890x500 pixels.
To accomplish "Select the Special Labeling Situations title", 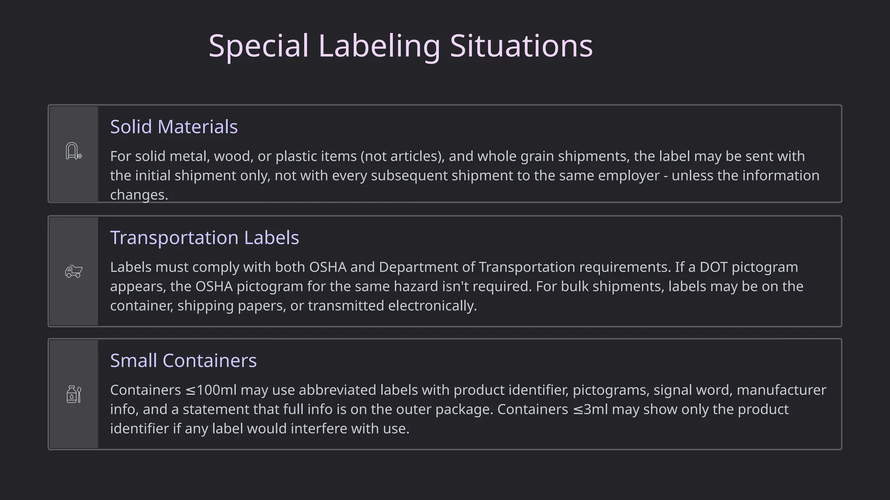I will (x=400, y=46).
